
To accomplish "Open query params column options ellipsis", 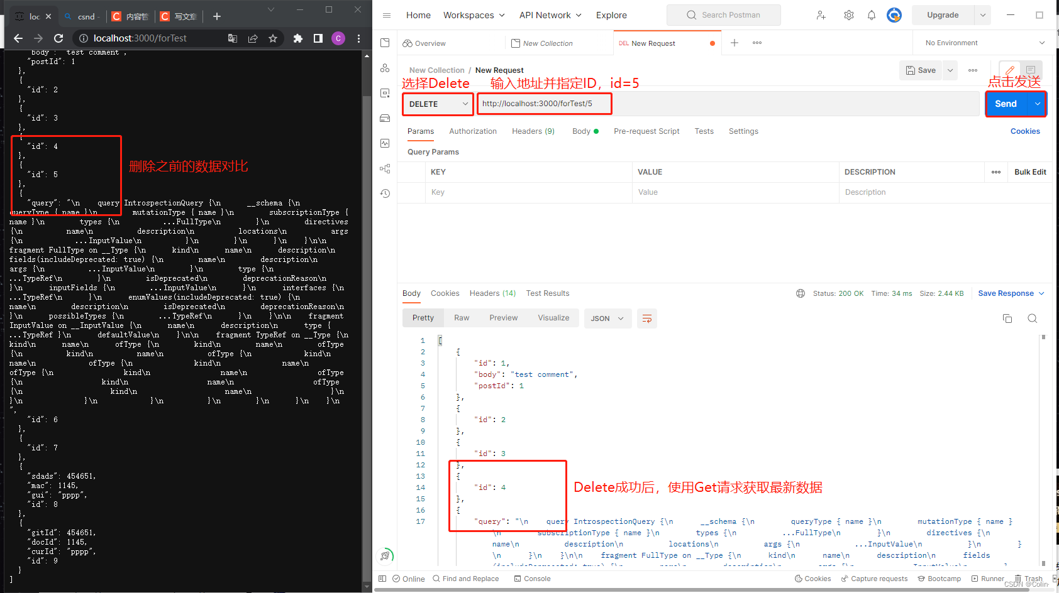I will coord(996,172).
